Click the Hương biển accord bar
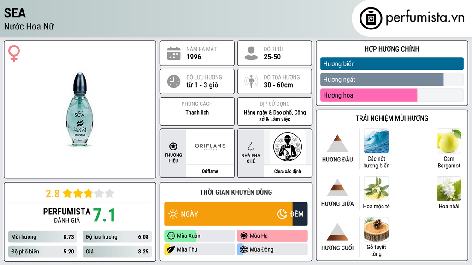 point(392,63)
